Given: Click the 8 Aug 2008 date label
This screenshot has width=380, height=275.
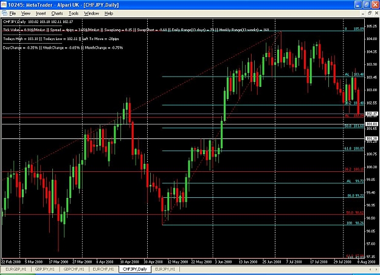Looking at the screenshot, I should (x=366, y=262).
